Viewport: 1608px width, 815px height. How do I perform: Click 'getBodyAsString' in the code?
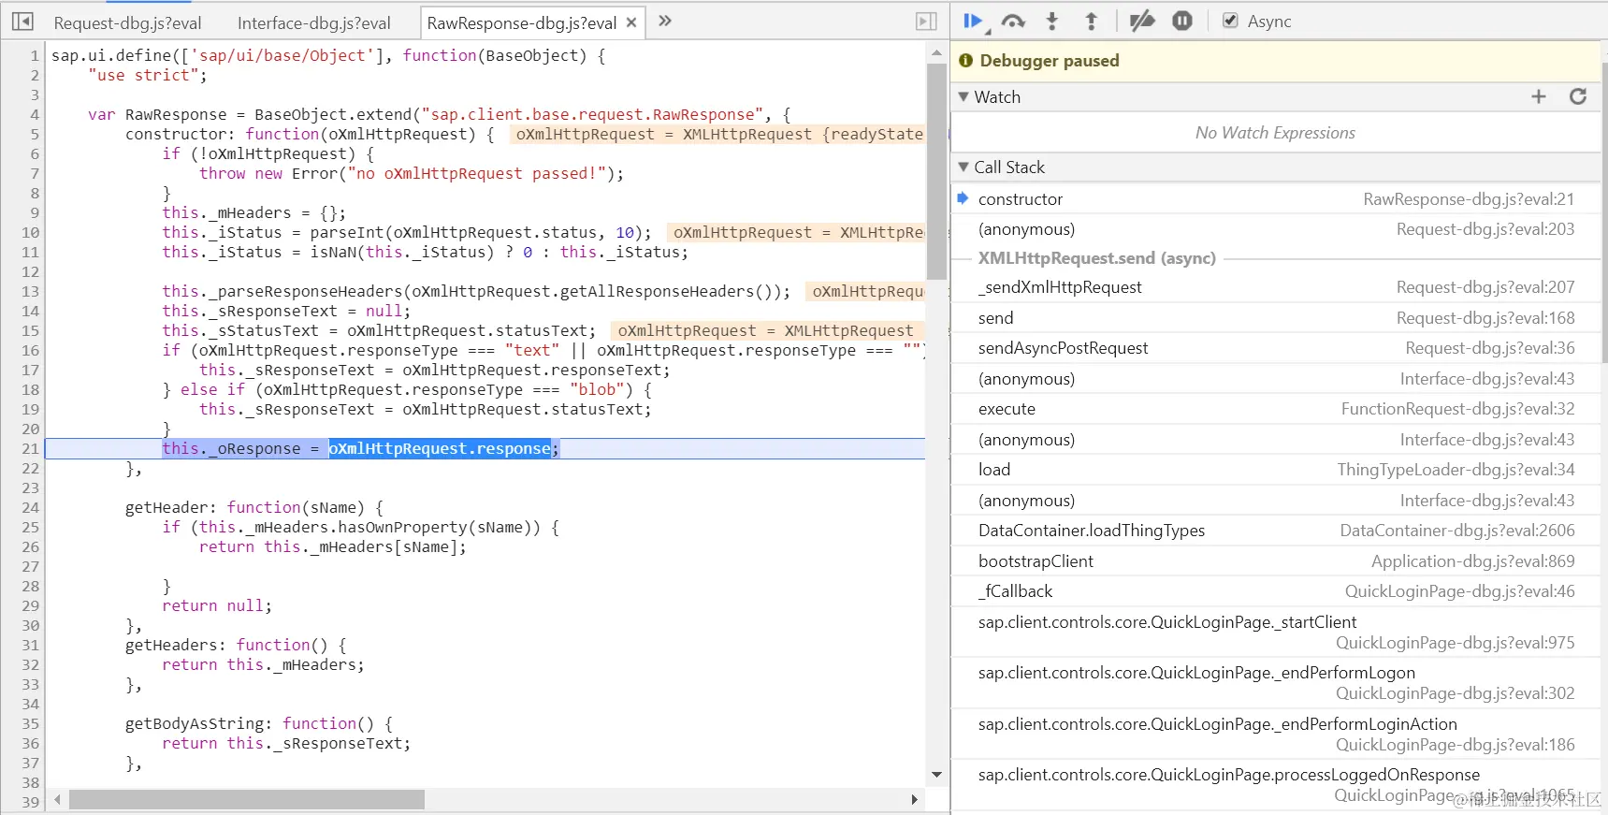point(195,724)
